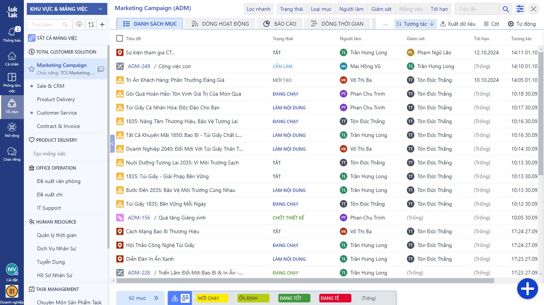544x305 pixels.
Task: Tick the select-all checkbox beside Tiêu đề
Action: click(x=120, y=38)
